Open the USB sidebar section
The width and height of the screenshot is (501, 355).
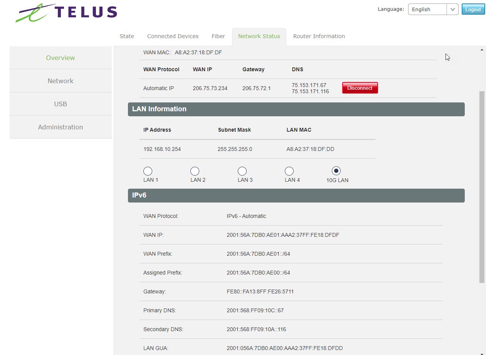(61, 104)
